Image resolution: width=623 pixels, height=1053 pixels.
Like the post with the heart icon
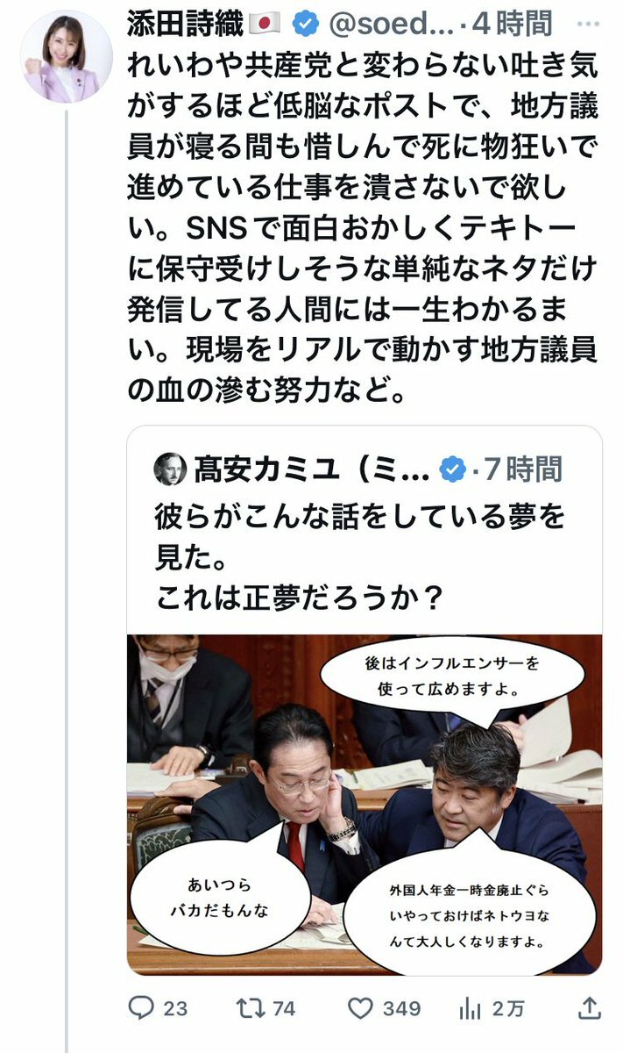pos(359,1008)
